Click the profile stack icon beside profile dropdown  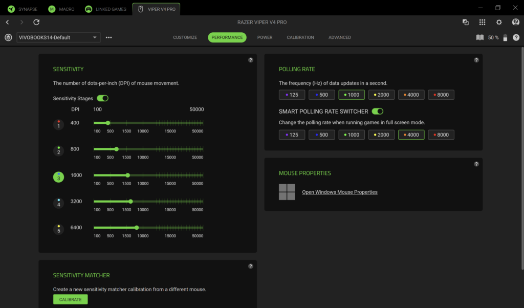point(8,37)
